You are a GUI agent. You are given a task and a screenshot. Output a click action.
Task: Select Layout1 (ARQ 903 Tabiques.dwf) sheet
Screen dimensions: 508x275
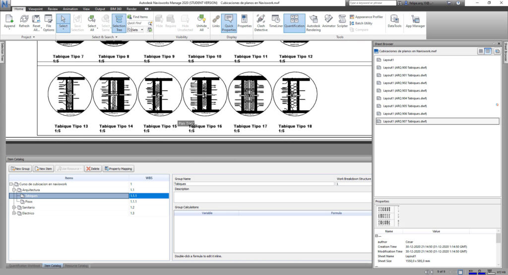(x=405, y=90)
